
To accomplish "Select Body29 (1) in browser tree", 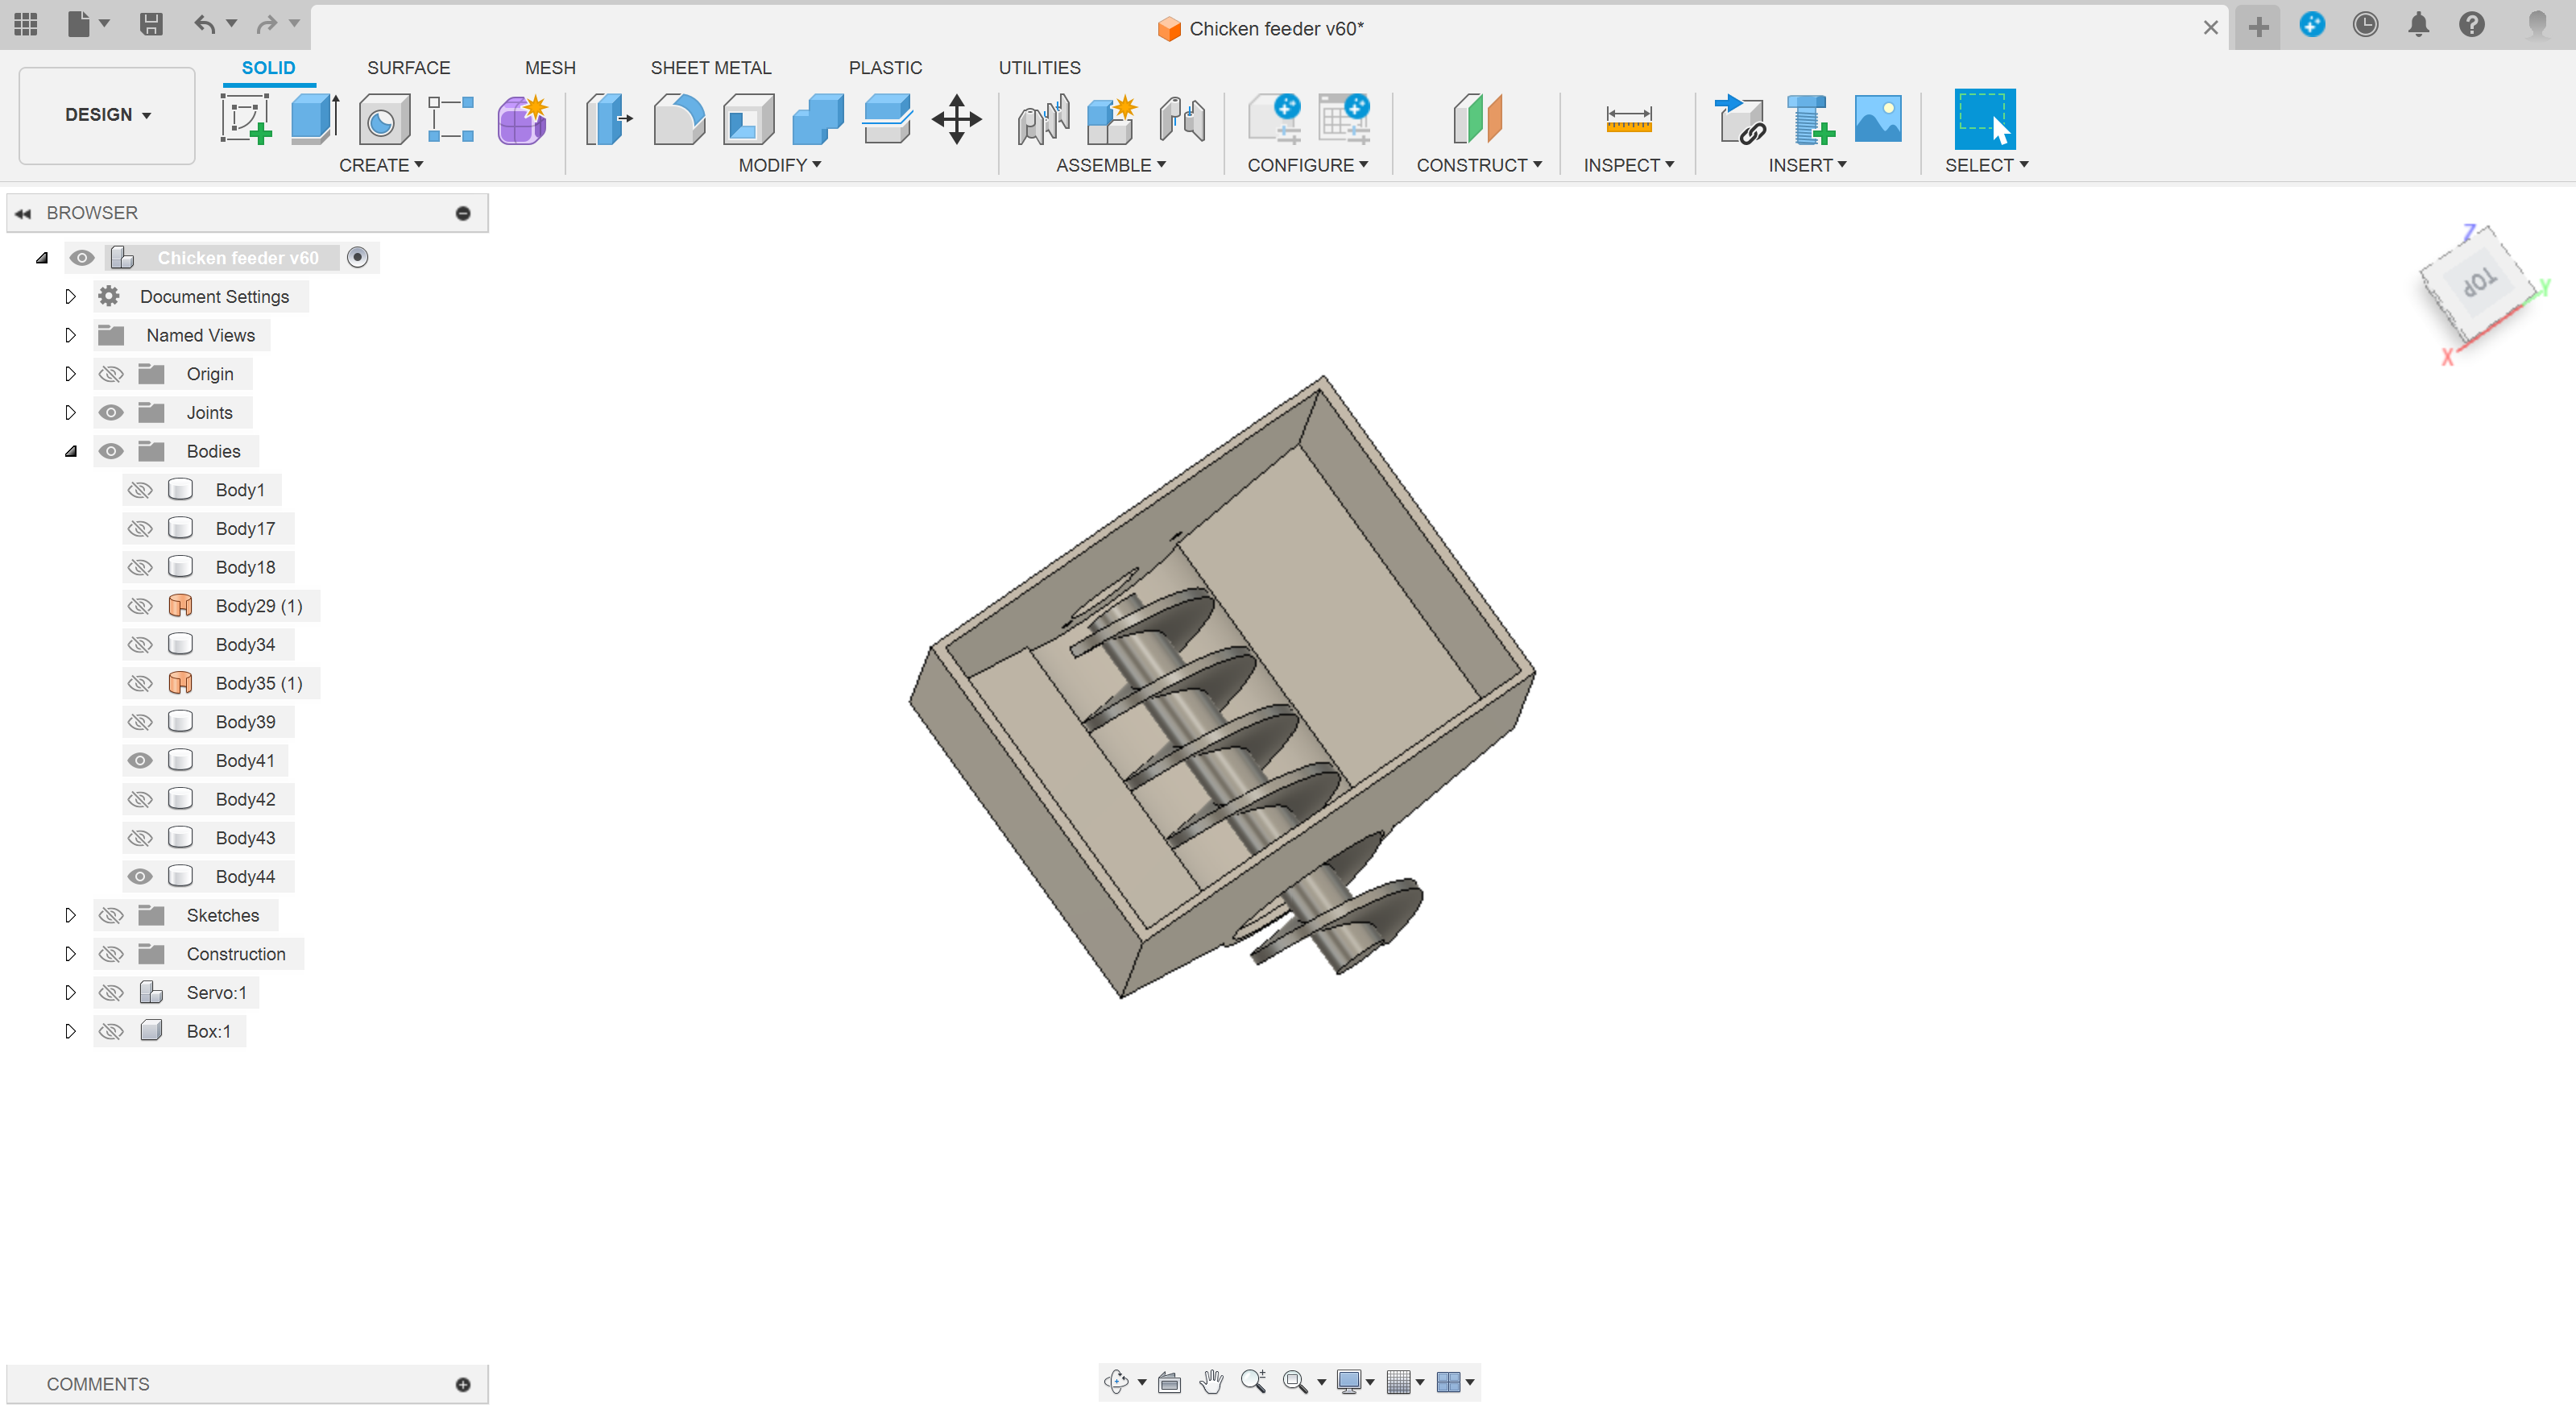I will tap(259, 606).
